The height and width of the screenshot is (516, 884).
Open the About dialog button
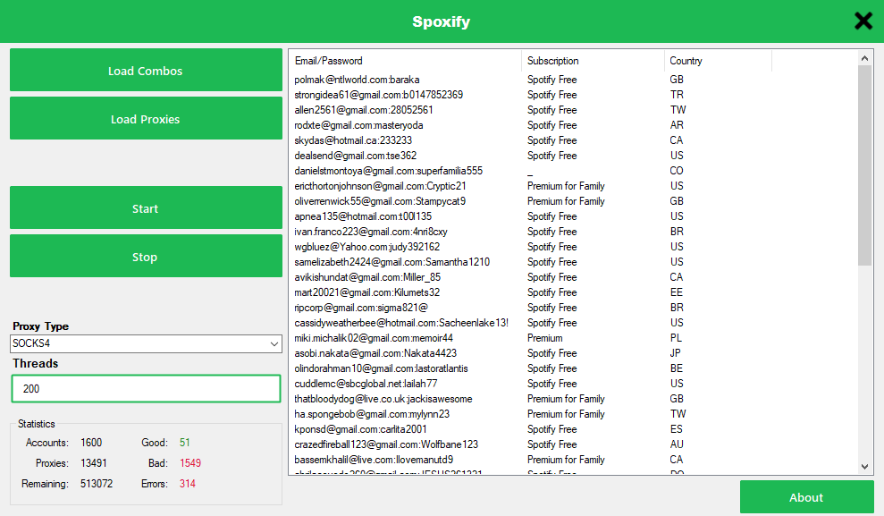(807, 497)
